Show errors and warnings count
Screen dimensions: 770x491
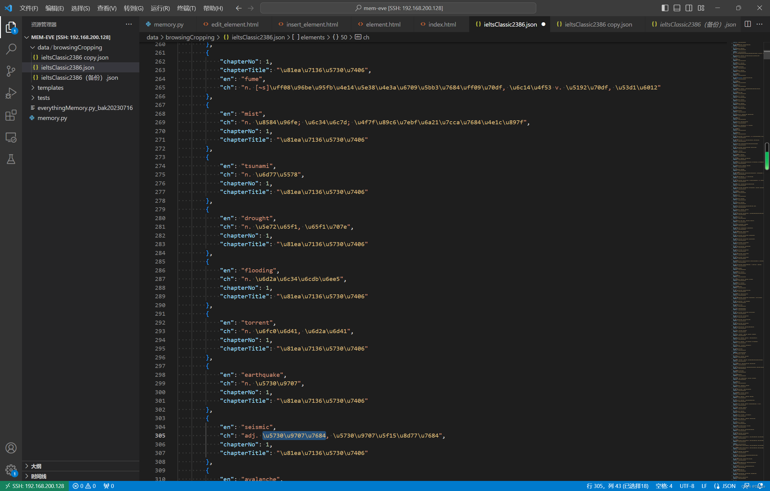point(84,486)
